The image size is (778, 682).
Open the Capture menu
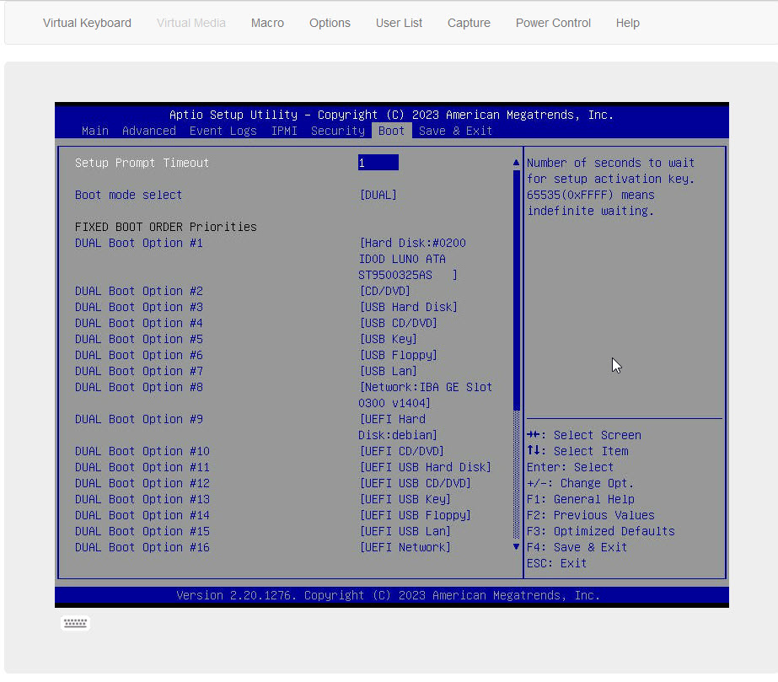tap(469, 23)
